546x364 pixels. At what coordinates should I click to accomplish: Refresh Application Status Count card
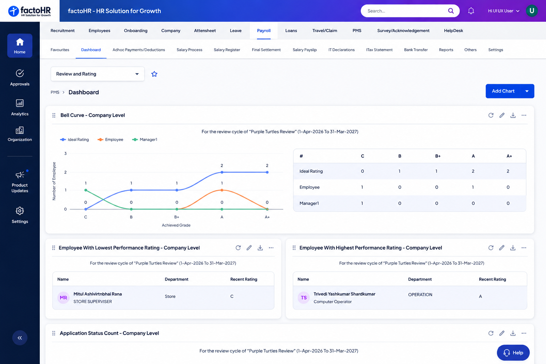(x=491, y=333)
